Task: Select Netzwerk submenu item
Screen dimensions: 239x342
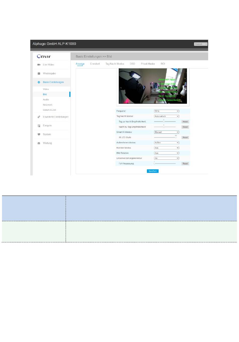Action: click(48, 105)
